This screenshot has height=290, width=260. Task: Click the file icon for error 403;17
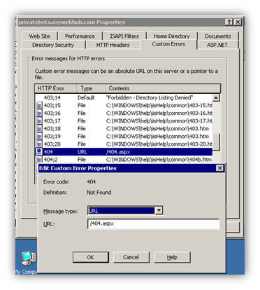(39, 120)
